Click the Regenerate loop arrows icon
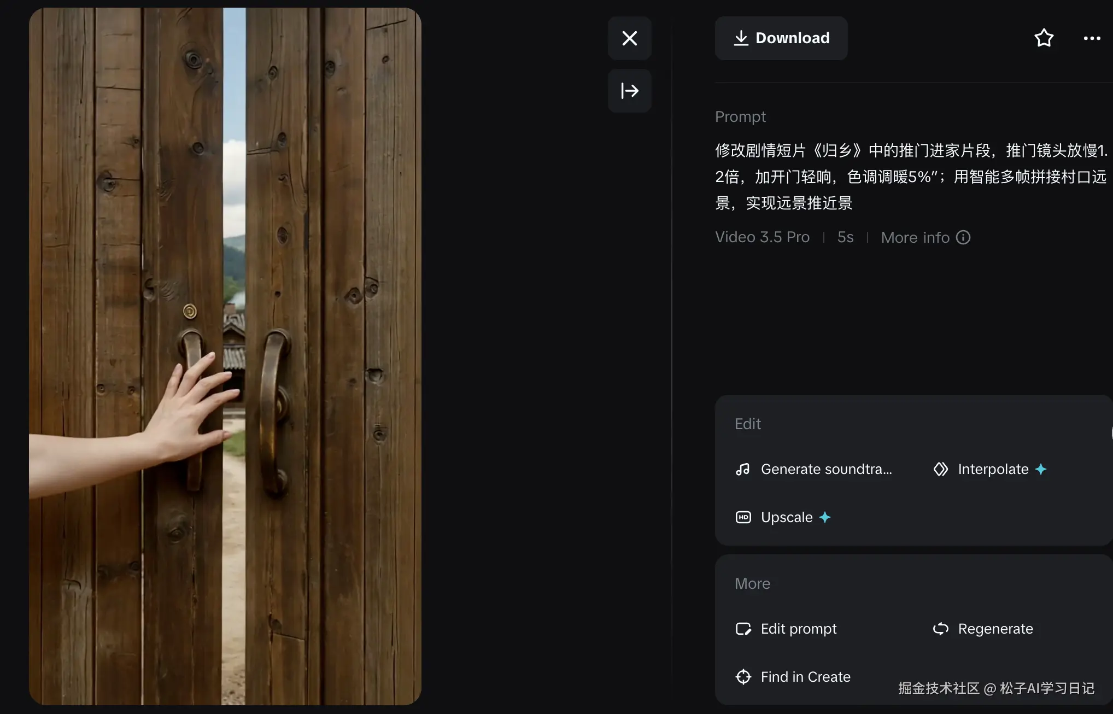 pyautogui.click(x=940, y=629)
